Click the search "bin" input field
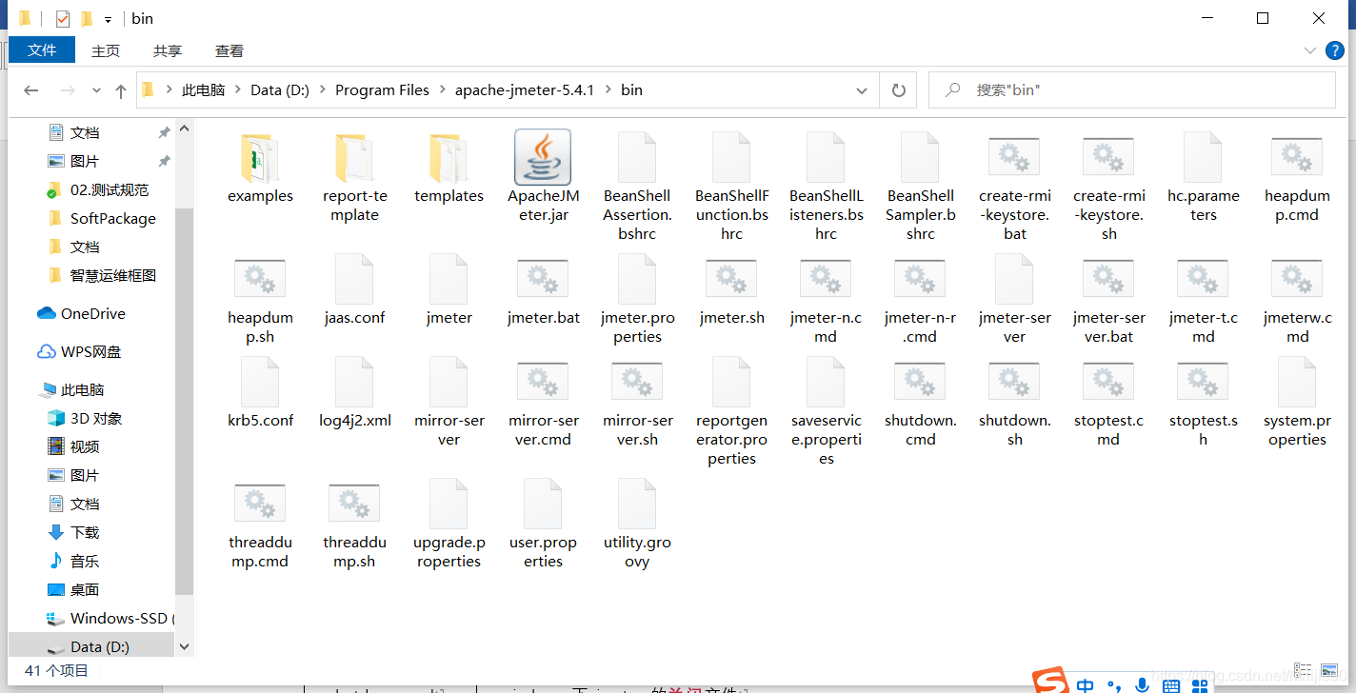The image size is (1356, 693). [x=1132, y=90]
